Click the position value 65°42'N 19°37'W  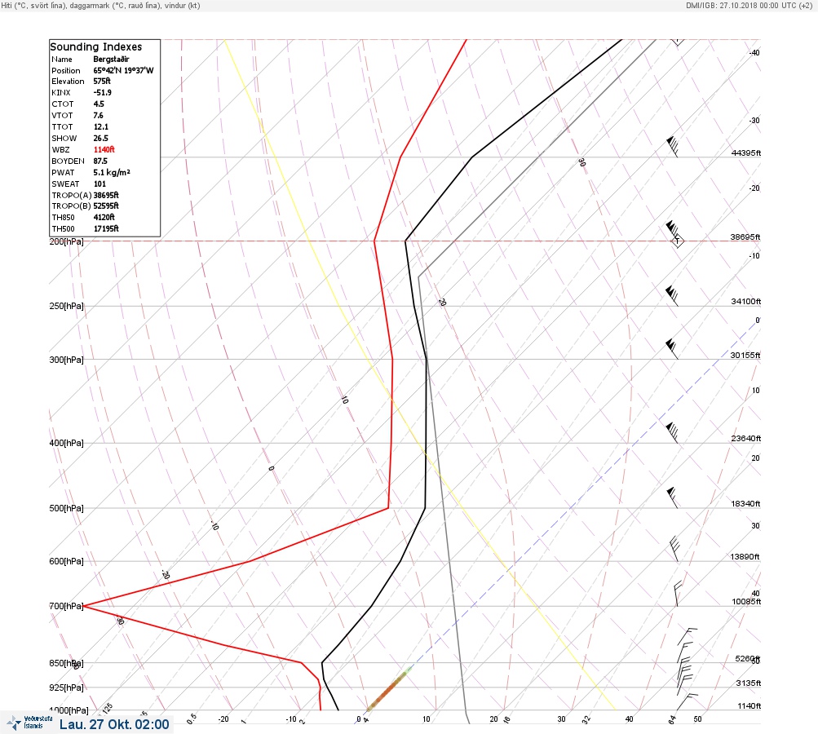tap(124, 70)
